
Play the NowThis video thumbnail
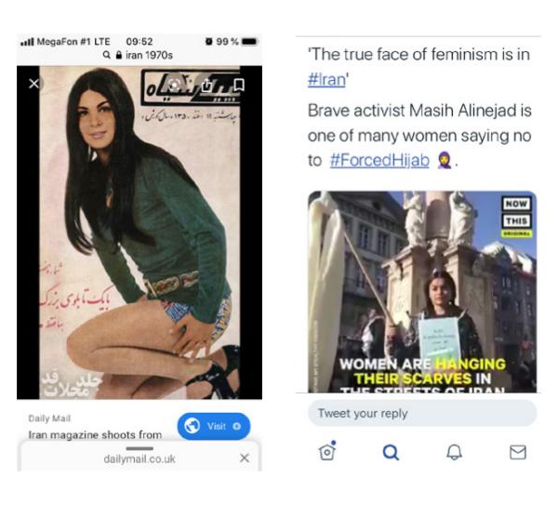pos(422,292)
